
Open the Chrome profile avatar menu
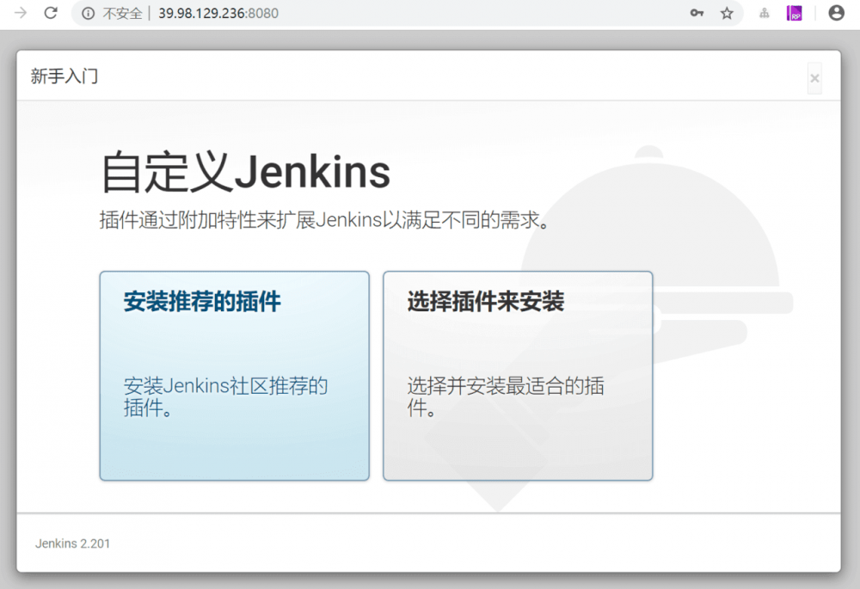point(836,13)
